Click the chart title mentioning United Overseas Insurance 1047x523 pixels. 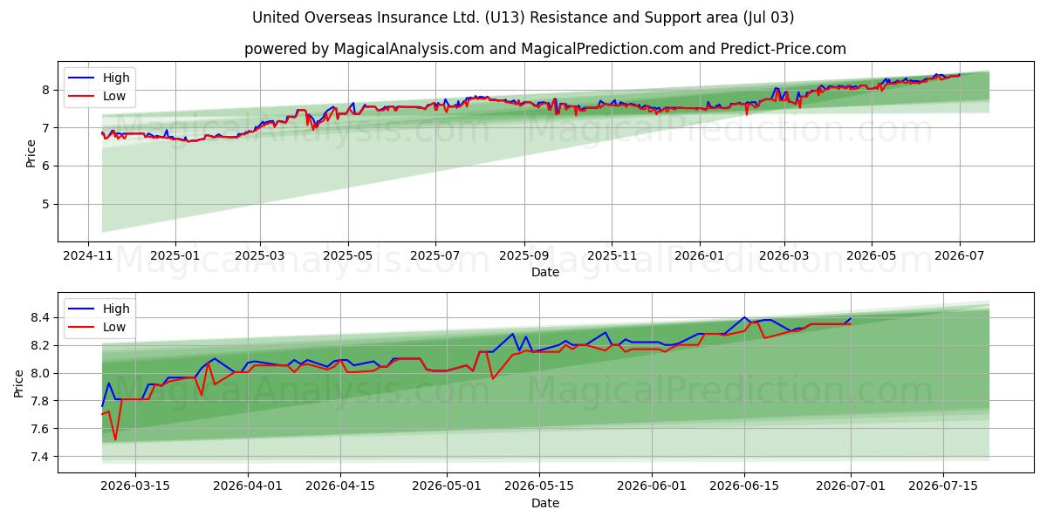click(x=523, y=17)
